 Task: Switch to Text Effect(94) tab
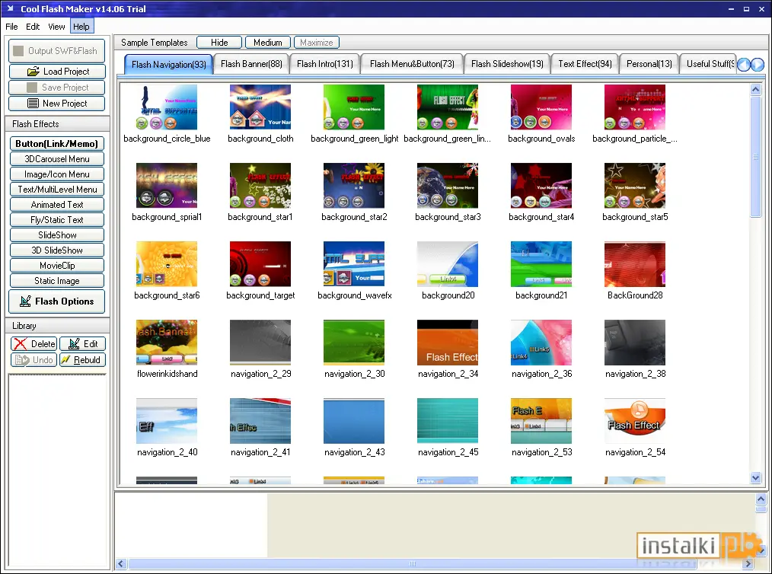tap(585, 64)
